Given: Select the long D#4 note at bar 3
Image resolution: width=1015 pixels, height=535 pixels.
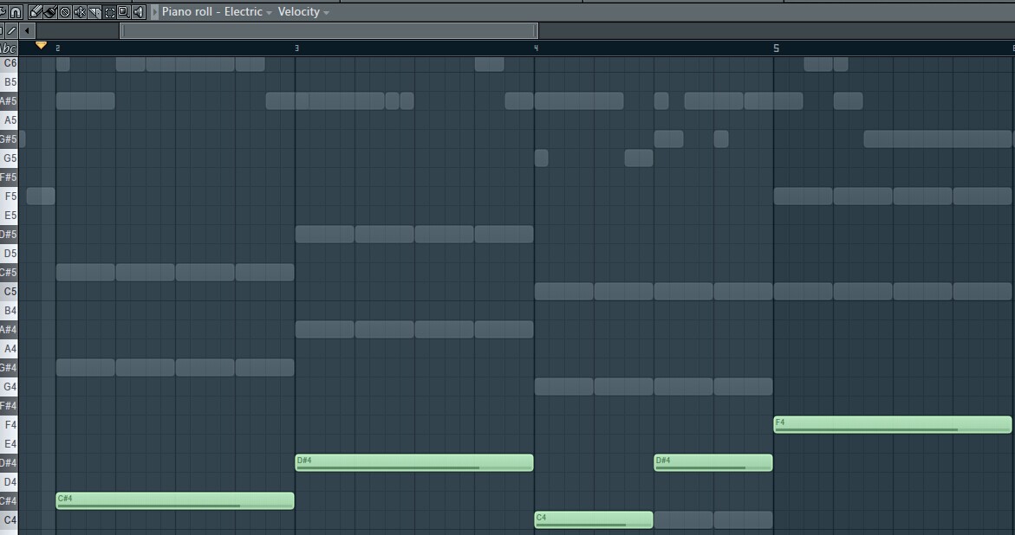Looking at the screenshot, I should point(414,462).
